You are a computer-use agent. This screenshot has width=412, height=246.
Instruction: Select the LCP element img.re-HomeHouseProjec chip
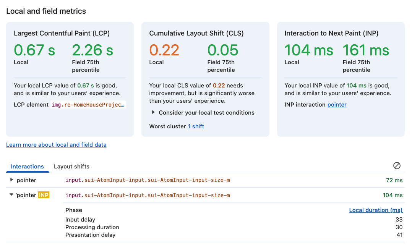click(x=88, y=104)
